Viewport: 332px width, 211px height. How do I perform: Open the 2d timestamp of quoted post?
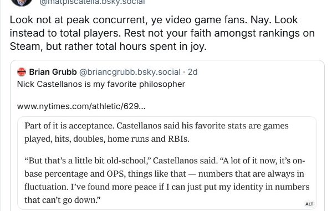tap(192, 72)
